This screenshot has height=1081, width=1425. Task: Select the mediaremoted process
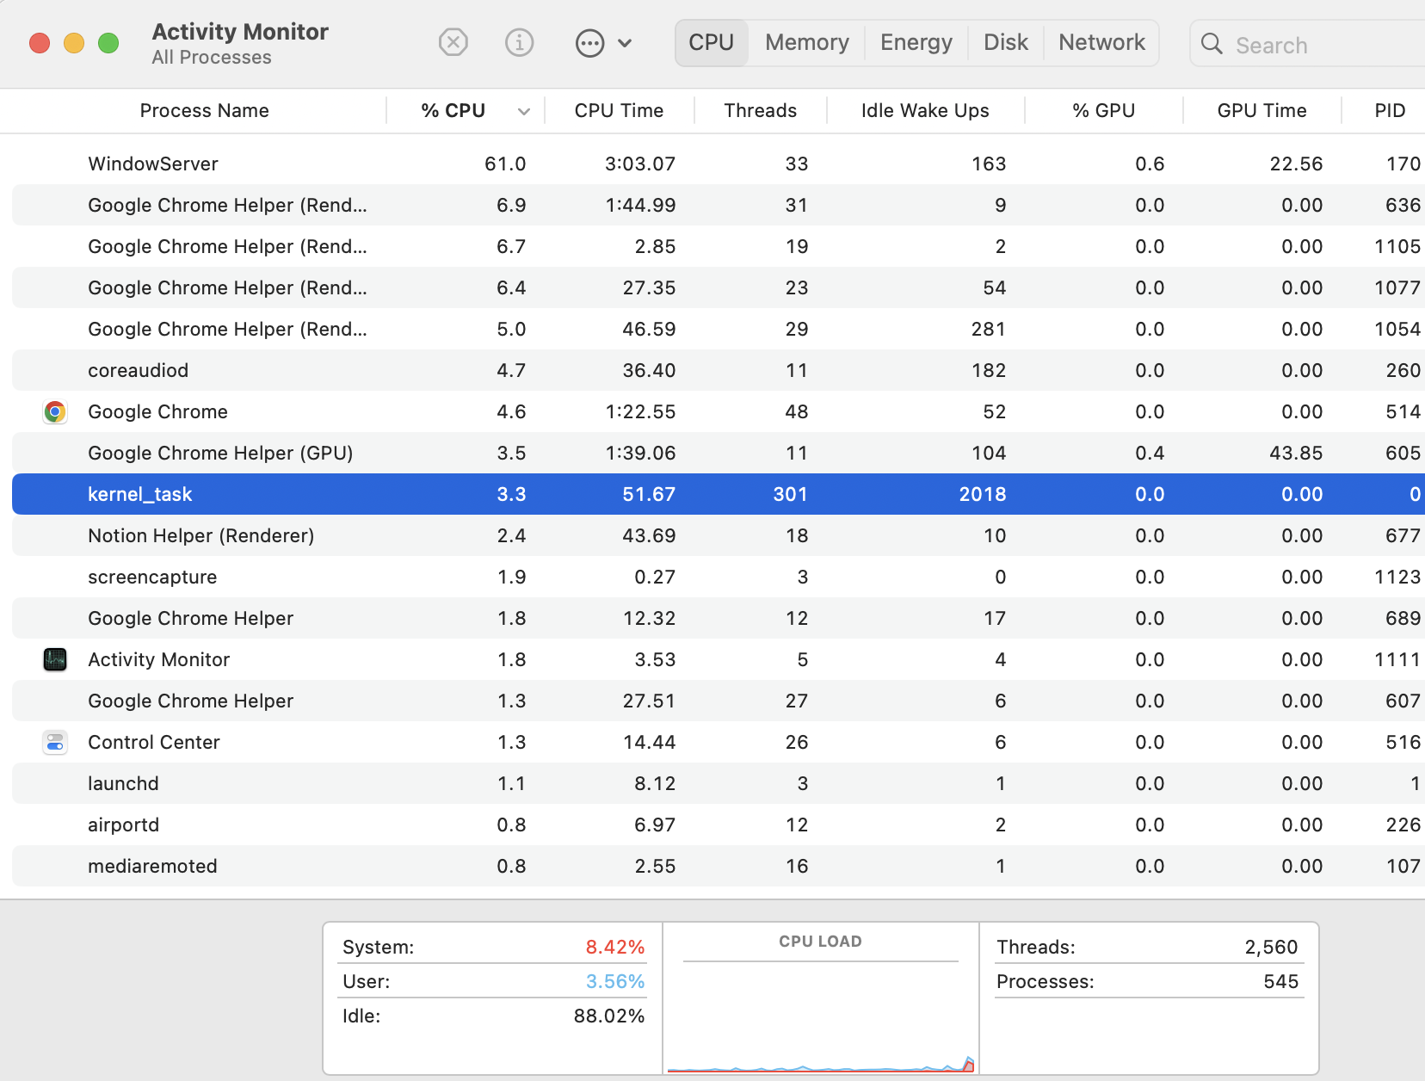click(x=719, y=866)
